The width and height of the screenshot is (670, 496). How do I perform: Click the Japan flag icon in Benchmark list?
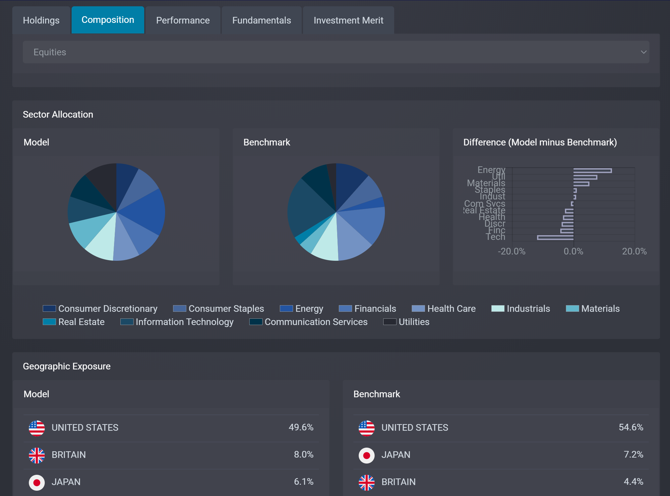point(366,455)
